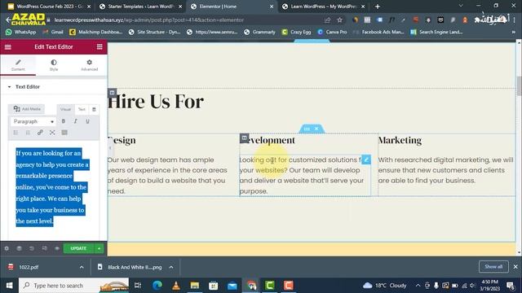This screenshot has width=522, height=293.
Task: Toggle italic formatting
Action: click(76, 121)
